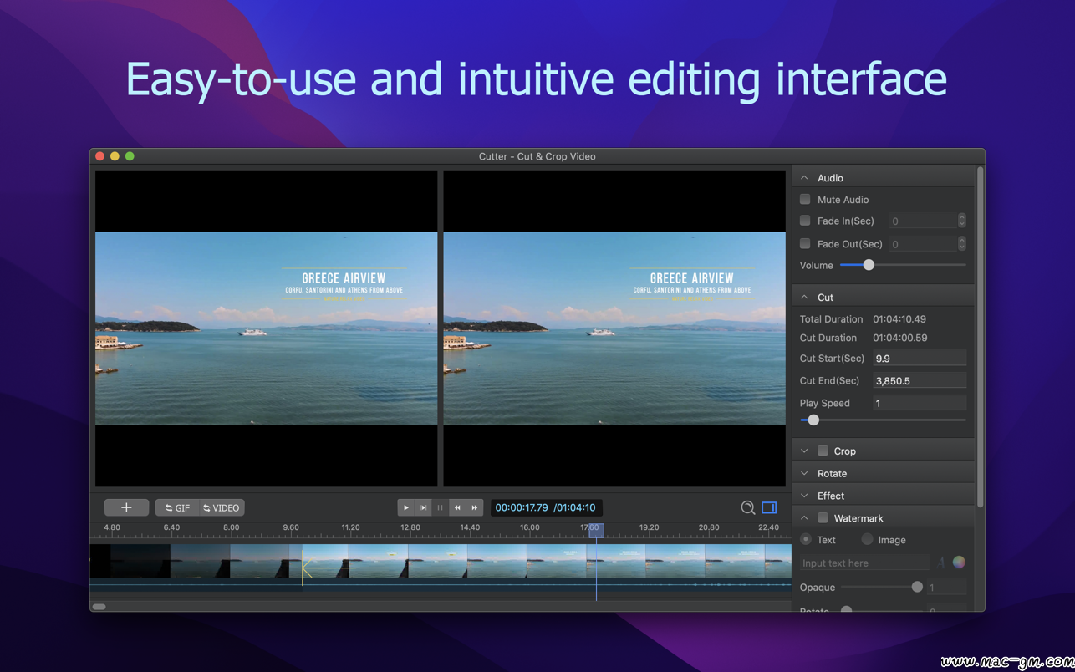Viewport: 1075px width, 672px height.
Task: Click the right output video preview
Action: (614, 328)
